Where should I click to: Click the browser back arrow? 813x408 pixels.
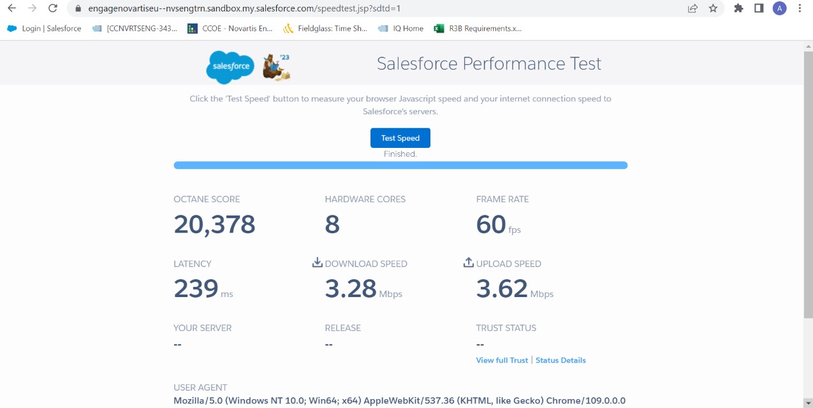[11, 8]
